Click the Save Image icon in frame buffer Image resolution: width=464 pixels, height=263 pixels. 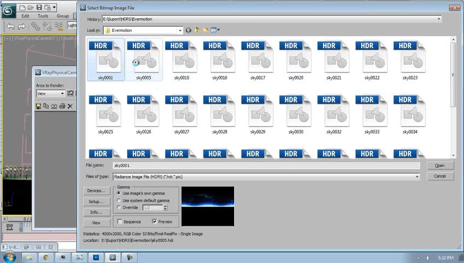point(38,106)
